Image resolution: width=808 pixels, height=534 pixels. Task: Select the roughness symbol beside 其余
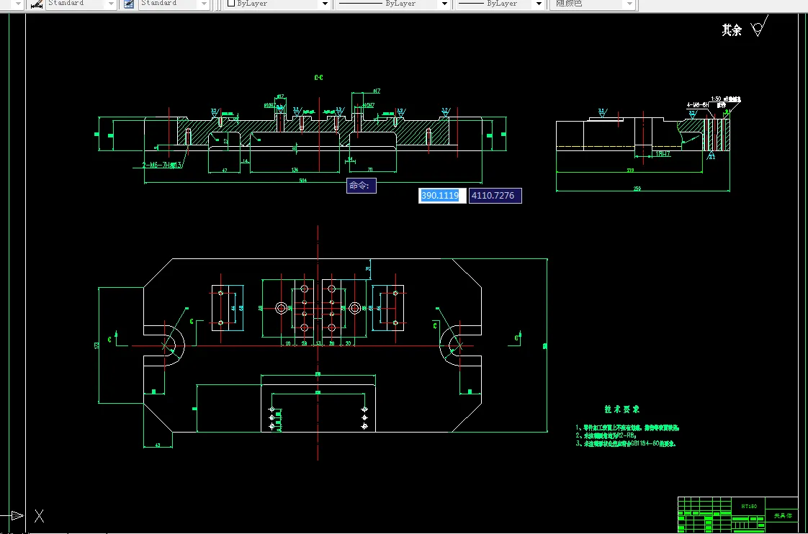[x=759, y=27]
